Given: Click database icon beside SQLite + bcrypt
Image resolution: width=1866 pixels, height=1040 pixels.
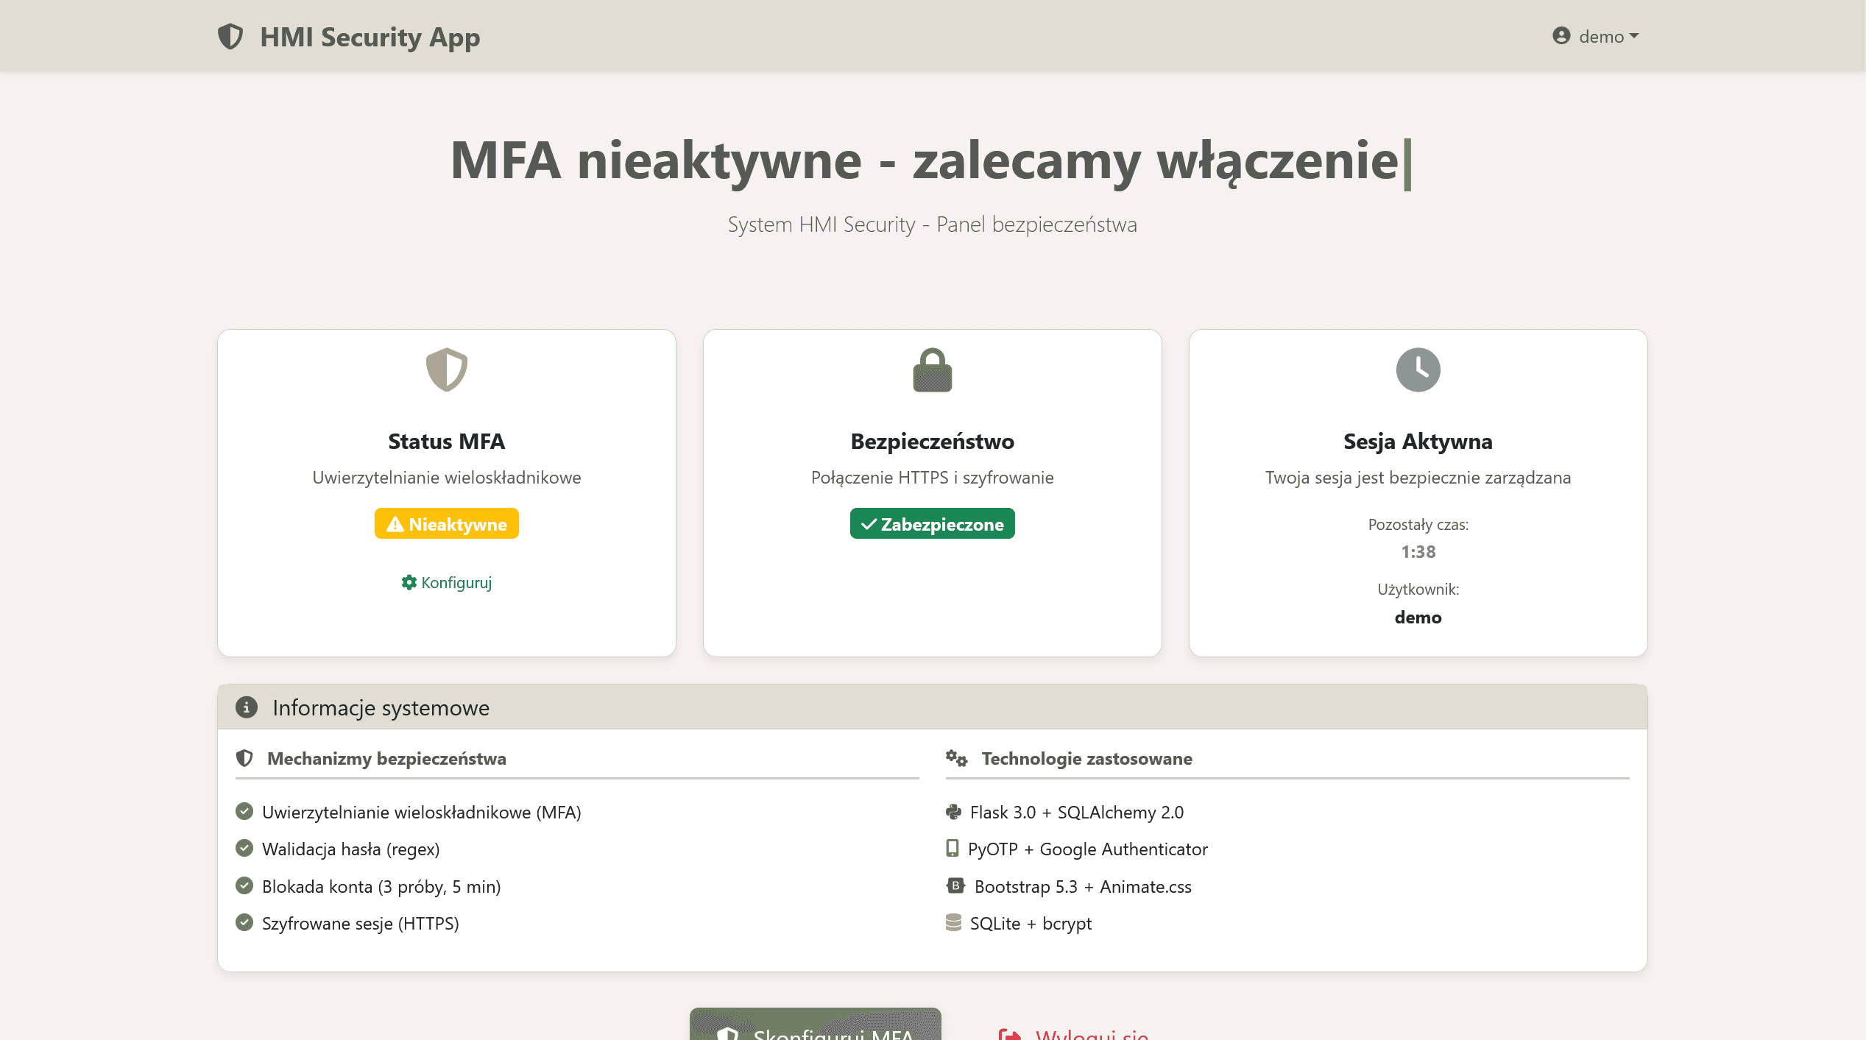Looking at the screenshot, I should [x=953, y=922].
